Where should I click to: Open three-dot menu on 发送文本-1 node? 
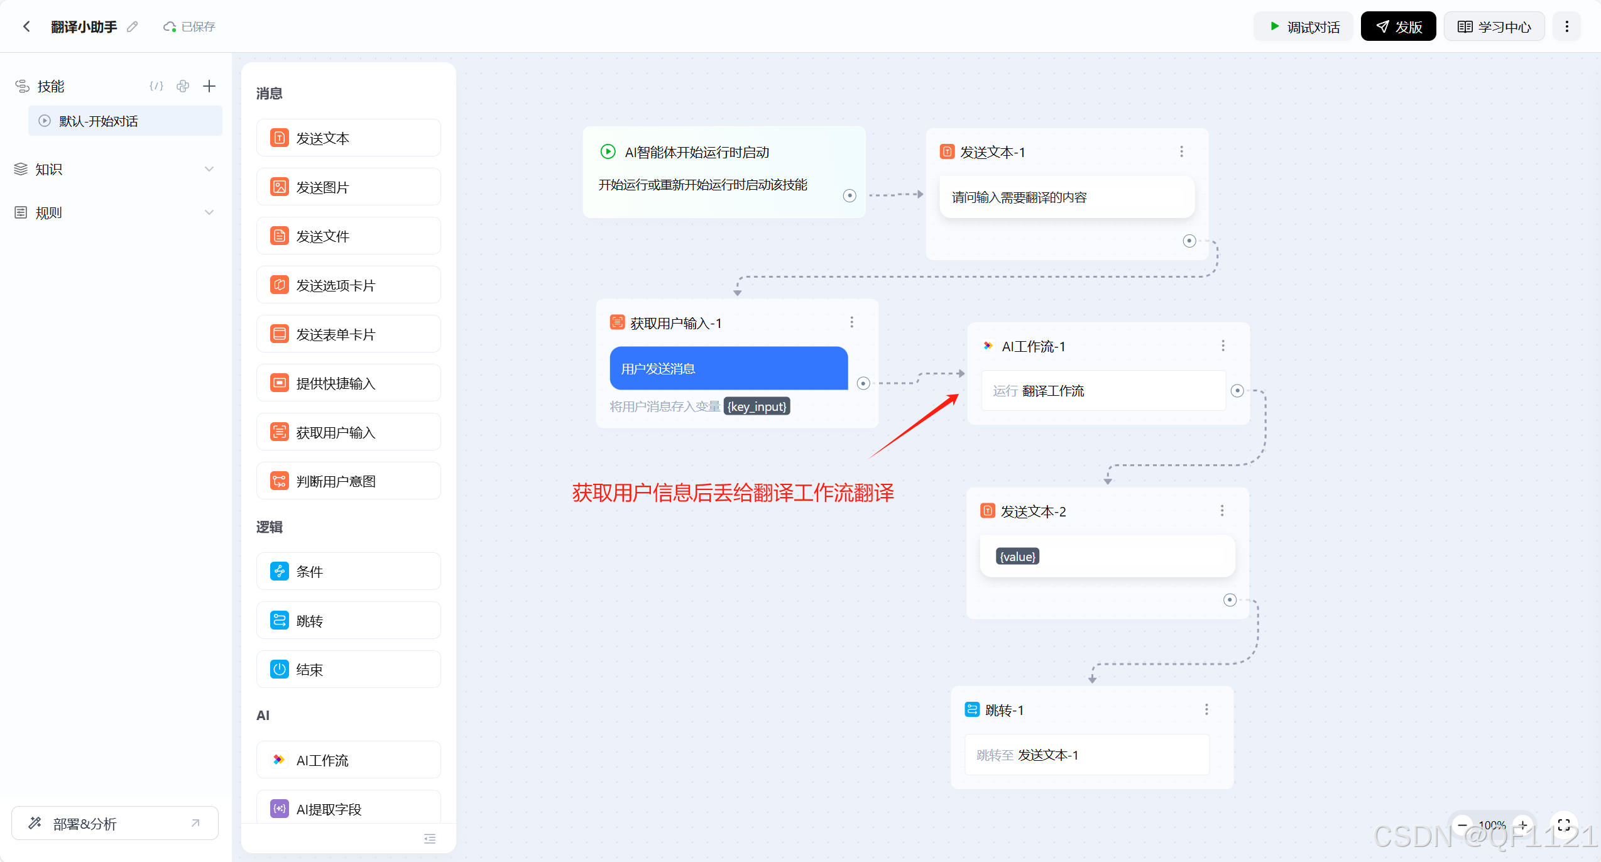[x=1181, y=151]
